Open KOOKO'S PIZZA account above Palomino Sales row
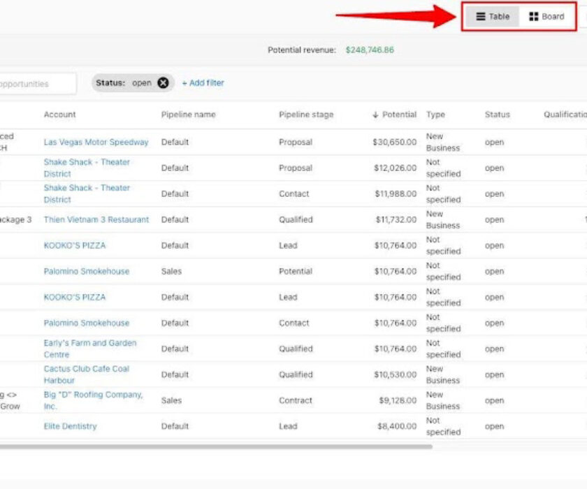Viewport: 587px width, 489px height. tap(75, 245)
